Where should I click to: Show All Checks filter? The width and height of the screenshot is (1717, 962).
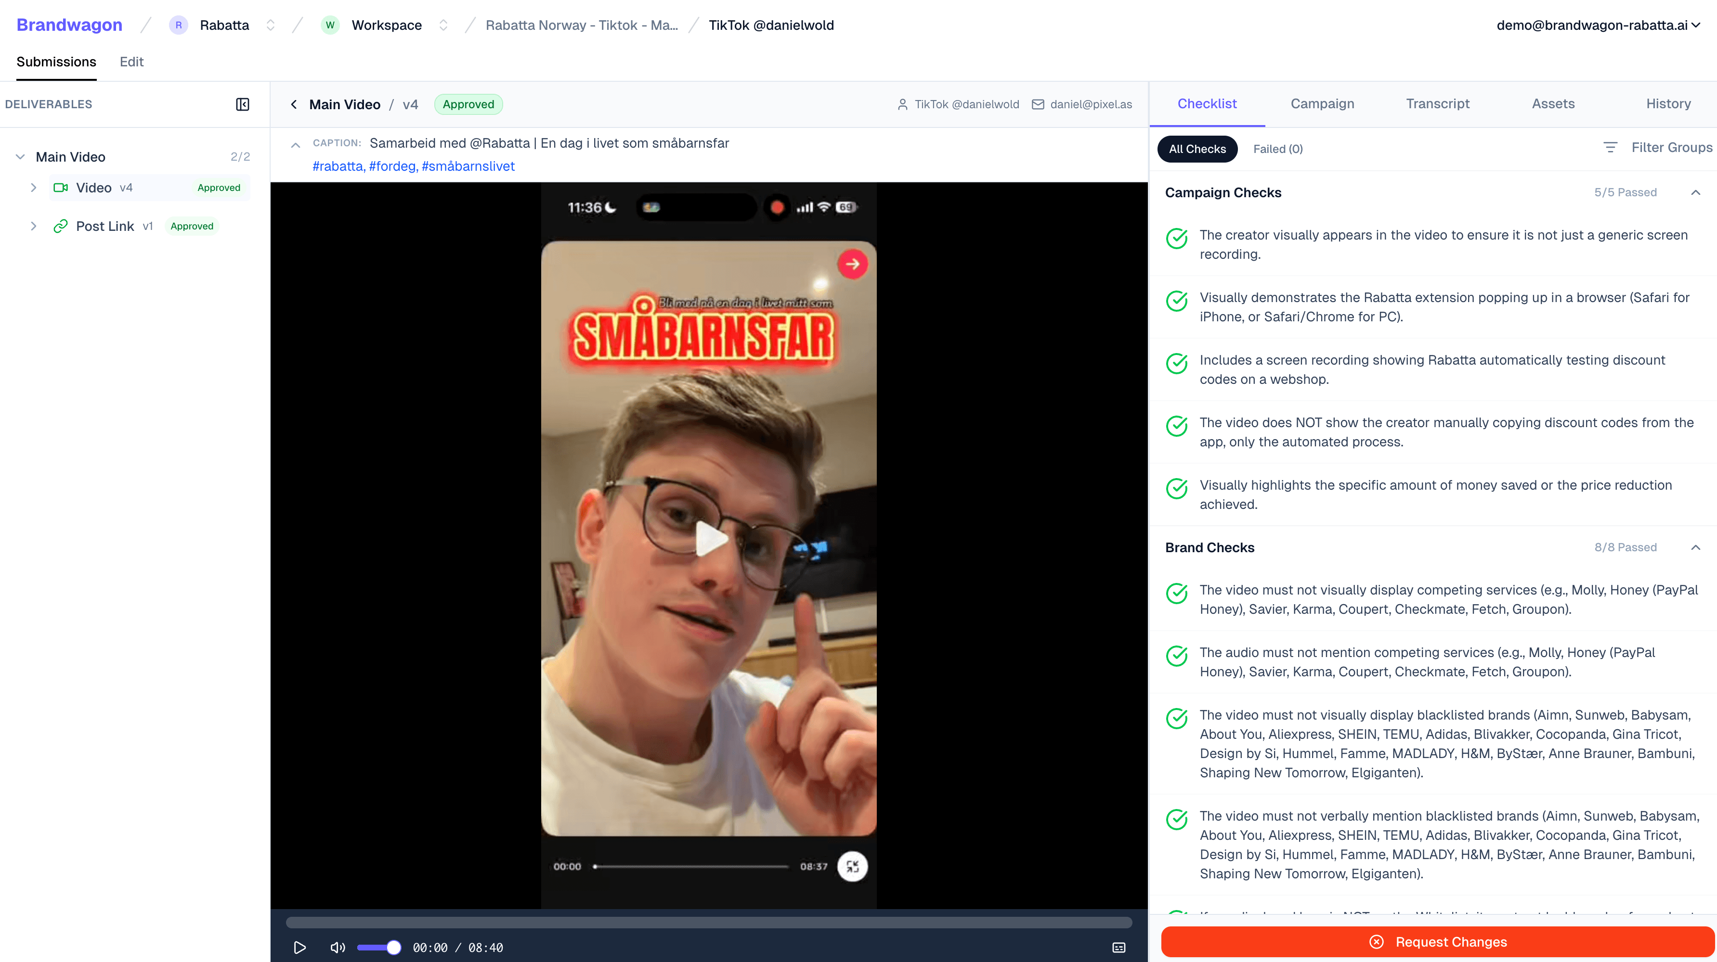1197,149
